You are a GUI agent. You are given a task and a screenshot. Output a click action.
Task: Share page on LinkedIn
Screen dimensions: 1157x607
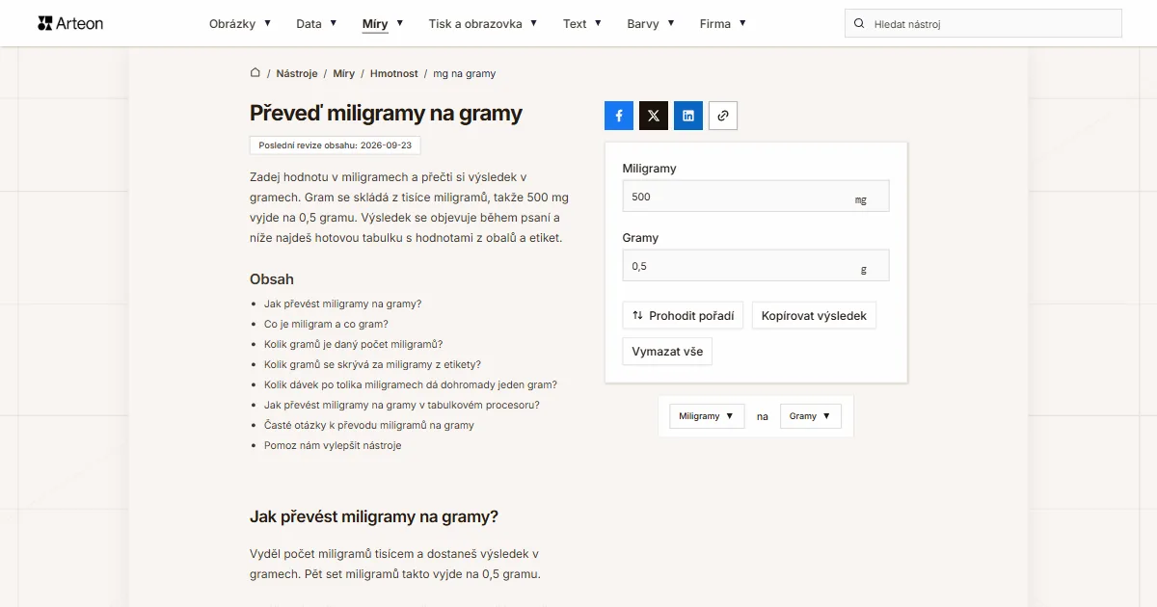(x=688, y=116)
